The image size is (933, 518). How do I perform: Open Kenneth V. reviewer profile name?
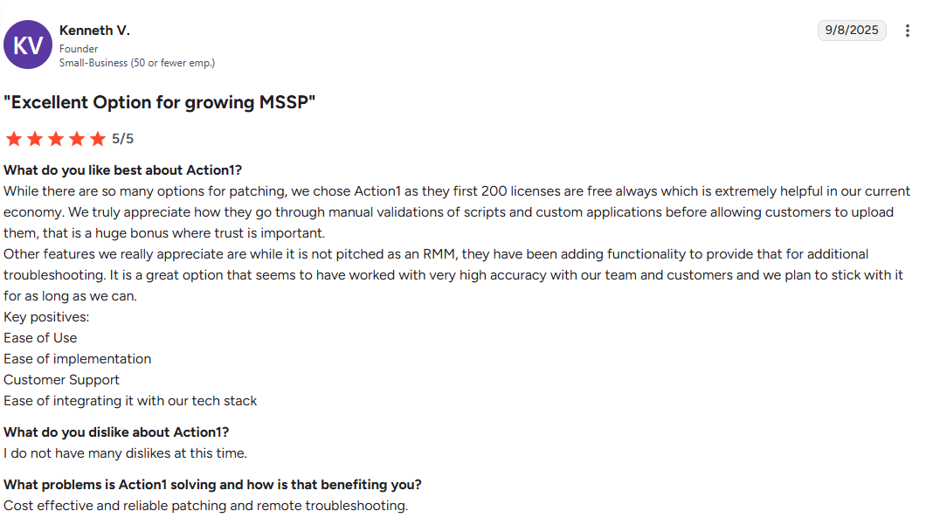[x=94, y=31]
